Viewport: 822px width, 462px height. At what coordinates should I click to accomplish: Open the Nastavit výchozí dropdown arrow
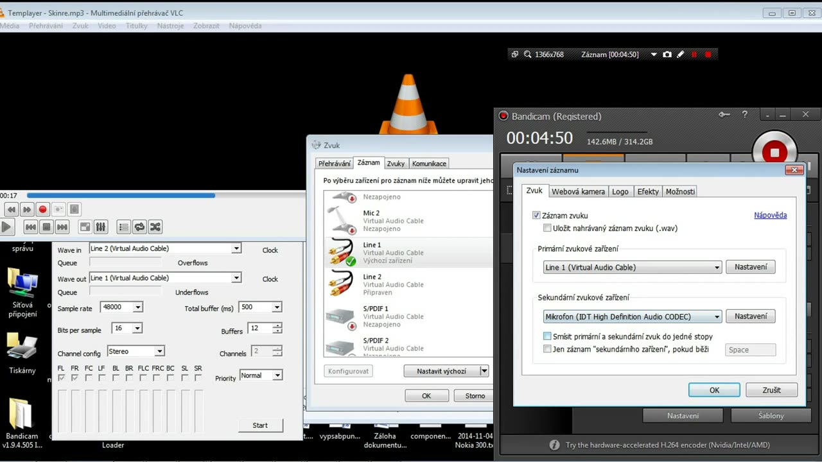point(484,371)
